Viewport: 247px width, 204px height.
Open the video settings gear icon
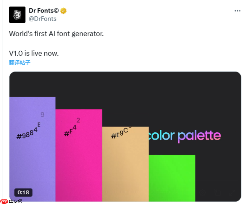(x=203, y=193)
